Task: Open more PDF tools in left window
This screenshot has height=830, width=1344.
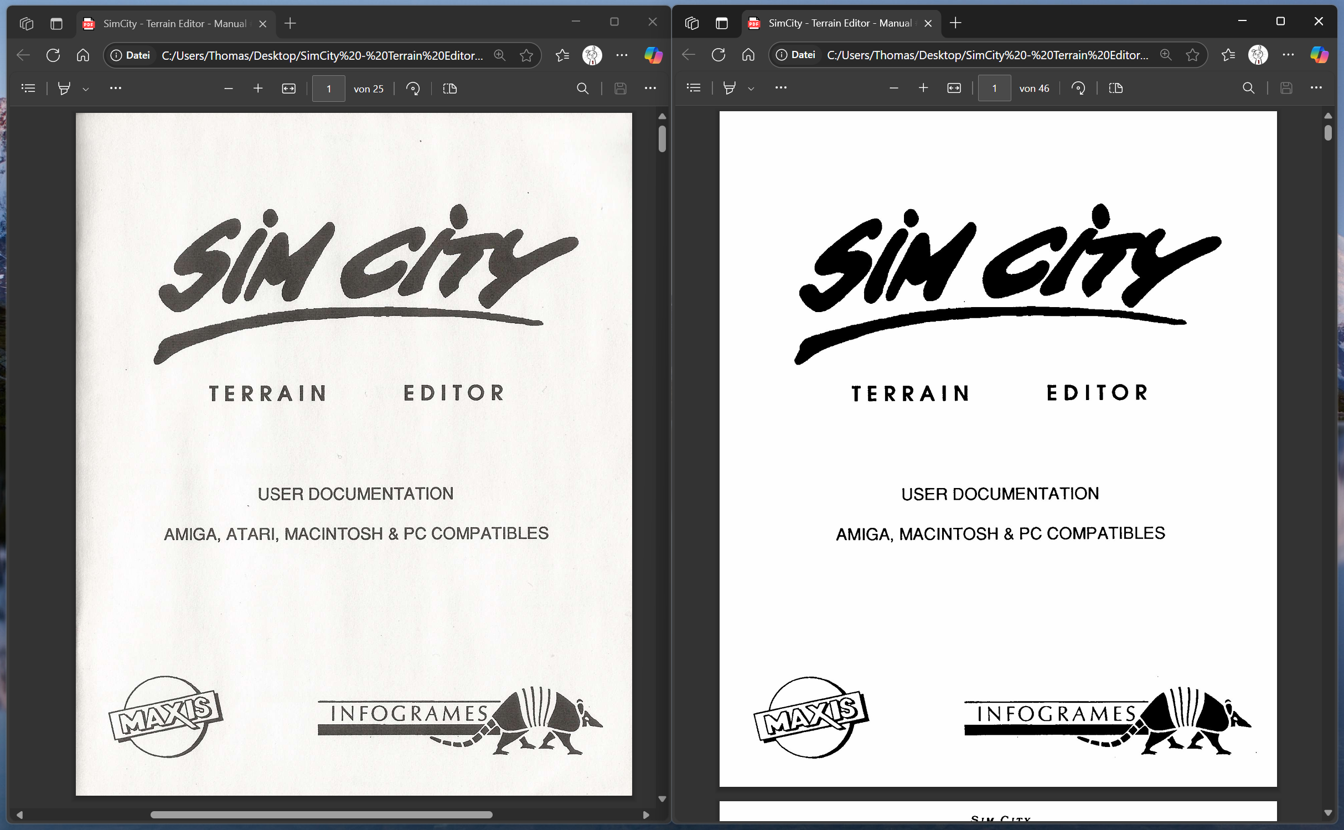Action: [x=116, y=88]
